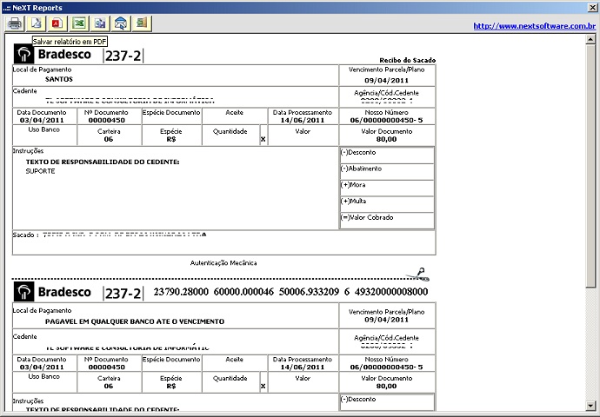Click the boleto digitable line starting 23790.28000

point(290,292)
